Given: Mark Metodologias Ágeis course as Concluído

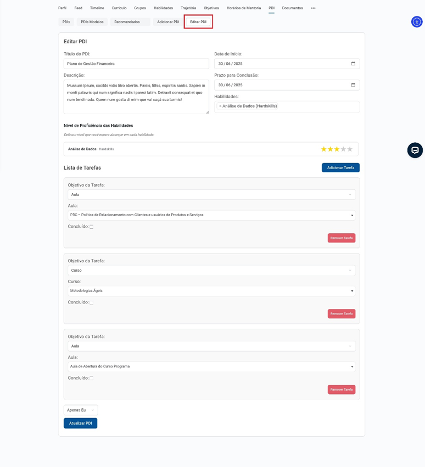Looking at the screenshot, I should [92, 302].
